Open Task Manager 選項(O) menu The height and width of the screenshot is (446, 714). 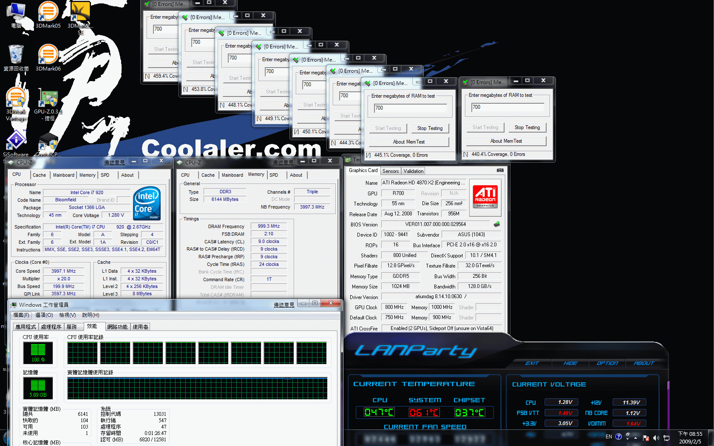pyautogui.click(x=44, y=315)
